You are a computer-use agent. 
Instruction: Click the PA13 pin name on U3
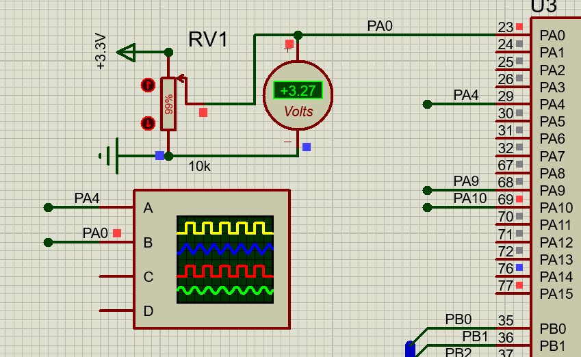tap(556, 260)
